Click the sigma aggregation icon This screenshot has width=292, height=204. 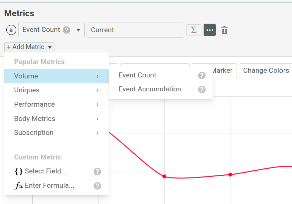(193, 30)
